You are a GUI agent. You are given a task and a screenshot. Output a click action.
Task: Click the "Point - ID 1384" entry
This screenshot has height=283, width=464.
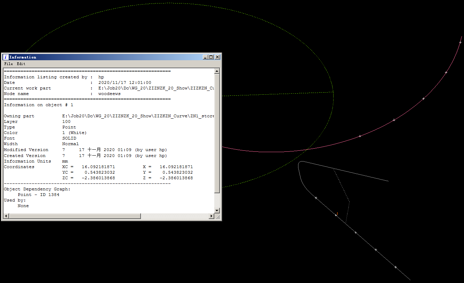pyautogui.click(x=39, y=195)
